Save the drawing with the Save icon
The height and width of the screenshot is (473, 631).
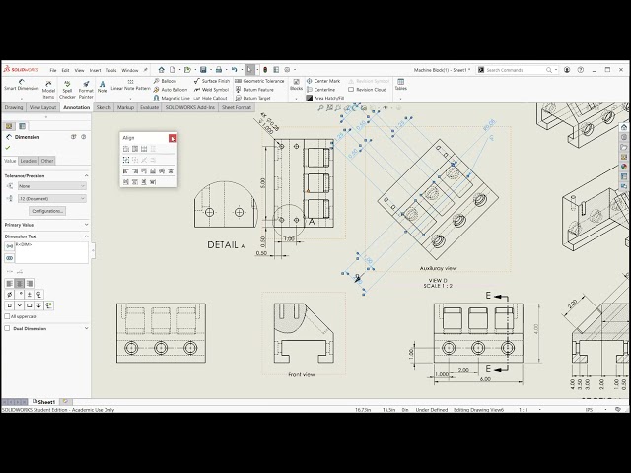tap(203, 70)
